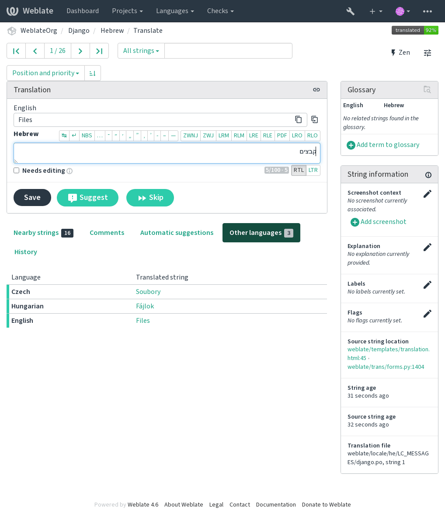The image size is (445, 521).
Task: Switch to the Nearby strings tab
Action: 43,233
